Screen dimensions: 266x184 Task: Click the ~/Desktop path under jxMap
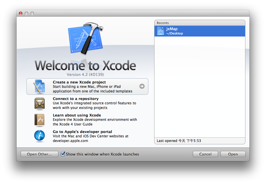click(x=175, y=34)
